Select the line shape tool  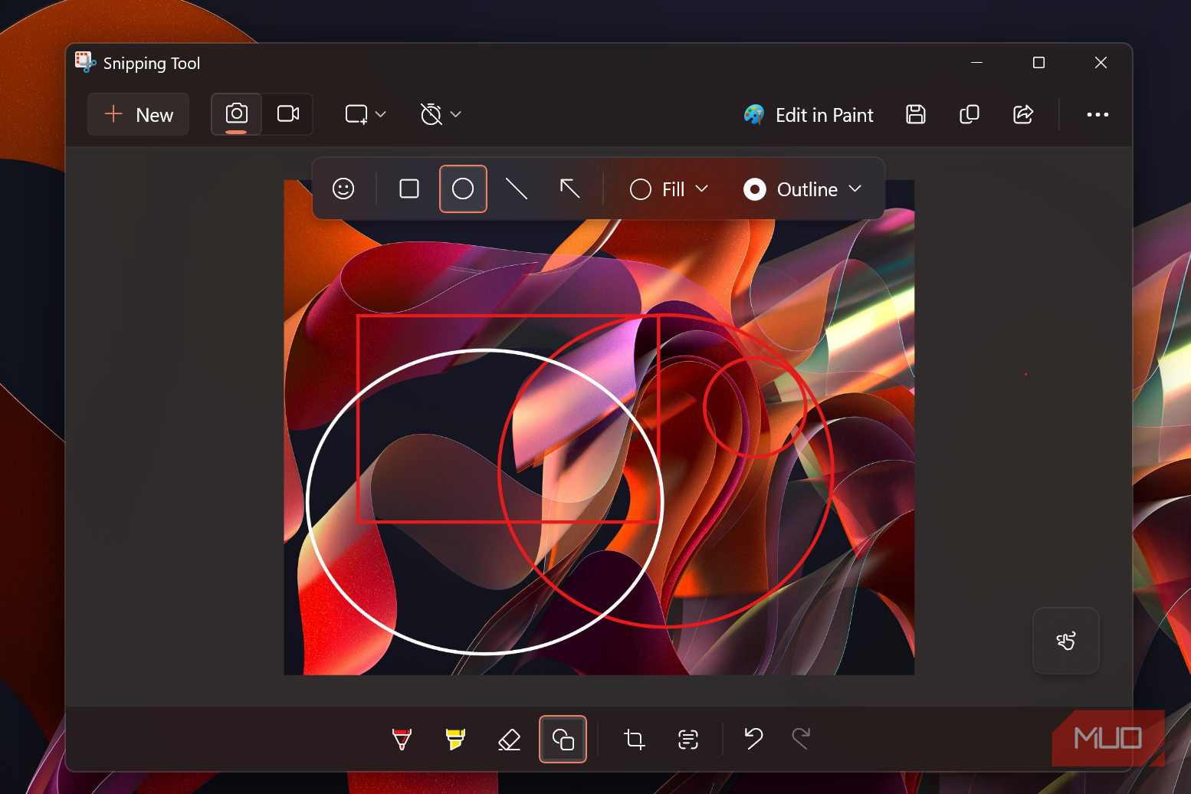pyautogui.click(x=517, y=189)
